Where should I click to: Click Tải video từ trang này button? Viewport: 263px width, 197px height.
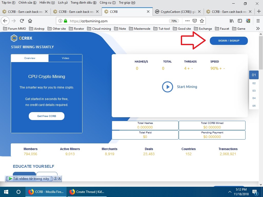pyautogui.click(x=29, y=179)
